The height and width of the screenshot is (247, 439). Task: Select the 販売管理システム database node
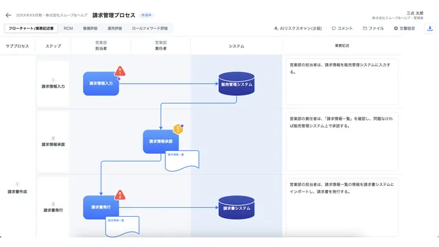[237, 84]
